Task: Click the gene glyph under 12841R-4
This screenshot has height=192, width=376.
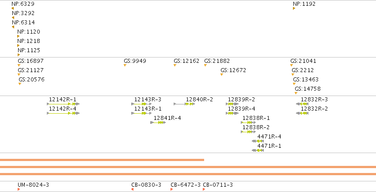Action: tap(158, 123)
